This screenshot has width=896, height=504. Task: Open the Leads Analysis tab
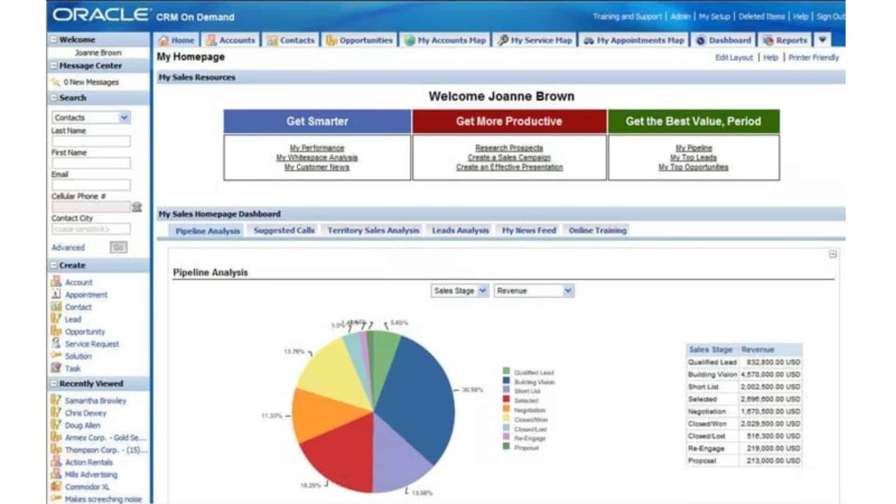coord(460,230)
